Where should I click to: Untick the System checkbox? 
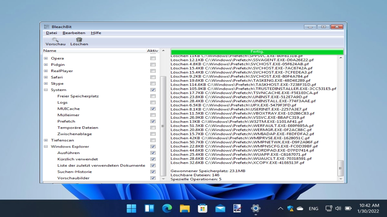[153, 90]
